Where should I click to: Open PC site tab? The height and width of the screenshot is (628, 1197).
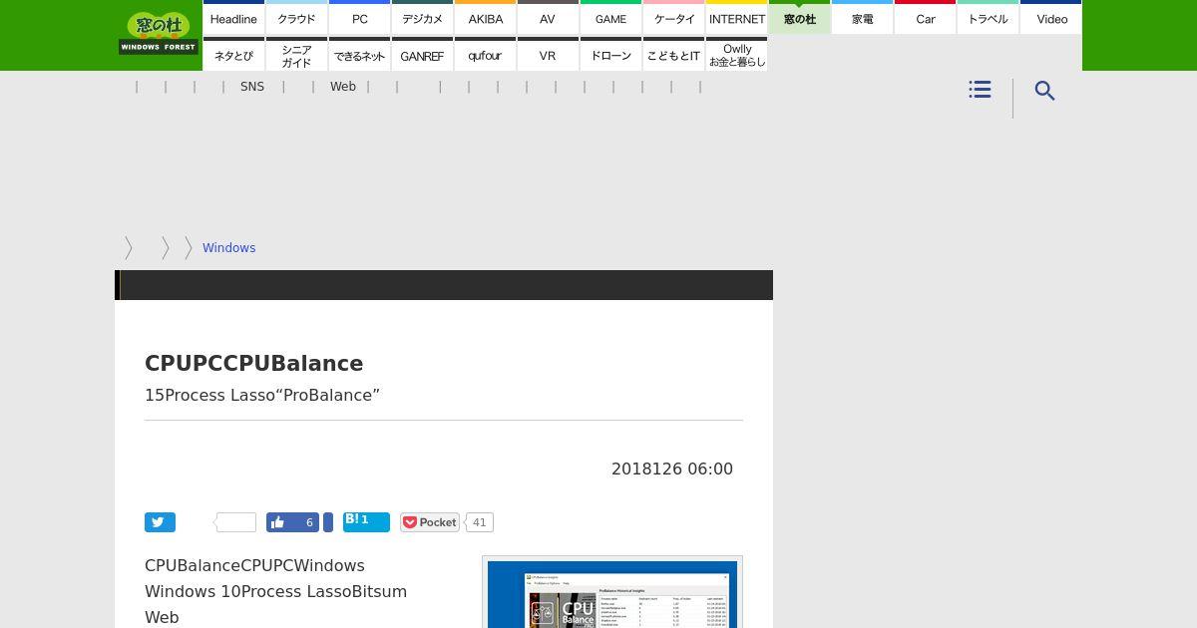(359, 18)
